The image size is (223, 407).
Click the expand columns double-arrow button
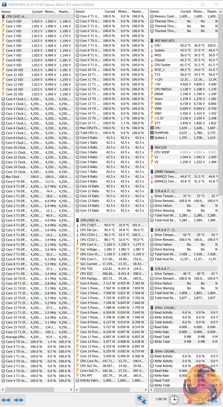6,400
